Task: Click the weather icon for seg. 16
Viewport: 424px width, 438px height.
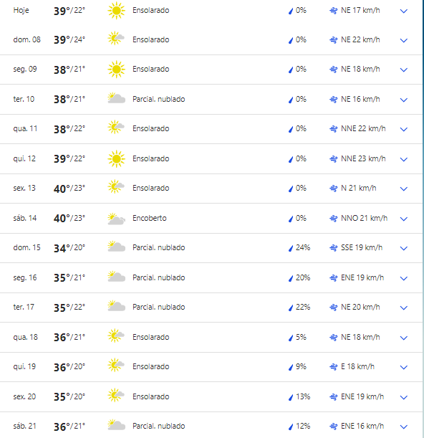Action: coord(116,277)
